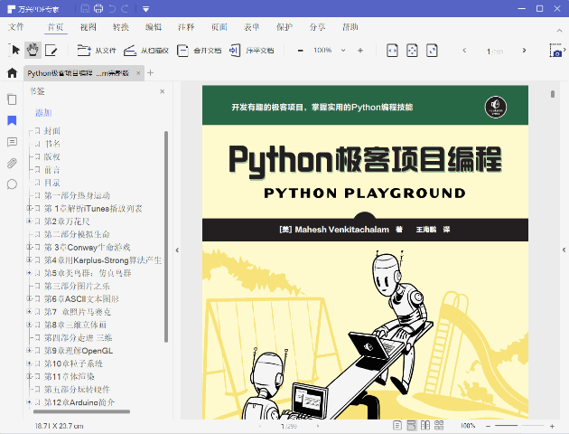Click the bookmark panel horizontal scrollbar

click(81, 411)
